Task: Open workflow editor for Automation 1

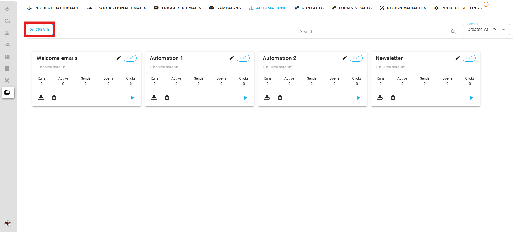Action: coord(154,98)
